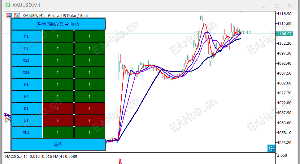This screenshot has width=300, height=164.
Task: Click the XAUUSD,M1 chart window icon
Action: click(7, 5)
